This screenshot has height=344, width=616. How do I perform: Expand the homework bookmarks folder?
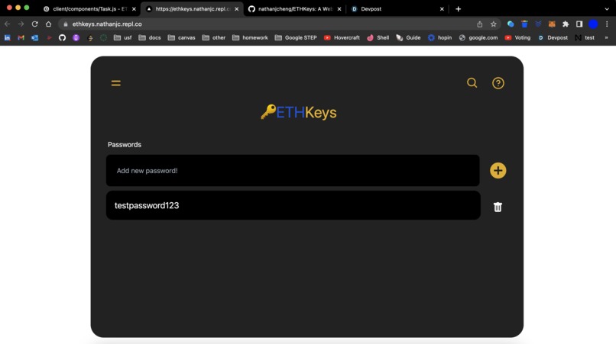[x=250, y=37]
